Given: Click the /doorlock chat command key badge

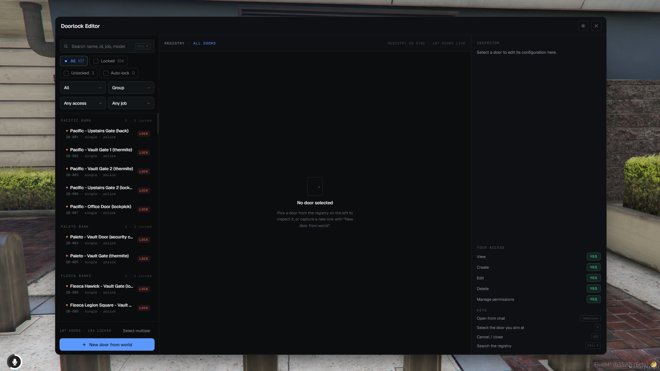Looking at the screenshot, I should coord(590,318).
